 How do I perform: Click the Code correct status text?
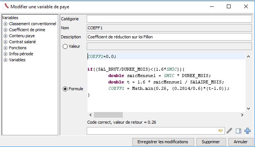pos(122,122)
